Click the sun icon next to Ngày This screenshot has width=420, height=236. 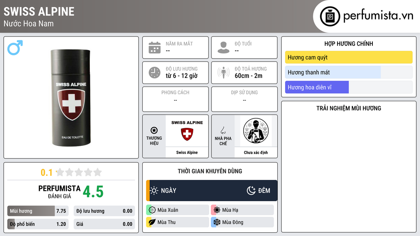(x=154, y=191)
